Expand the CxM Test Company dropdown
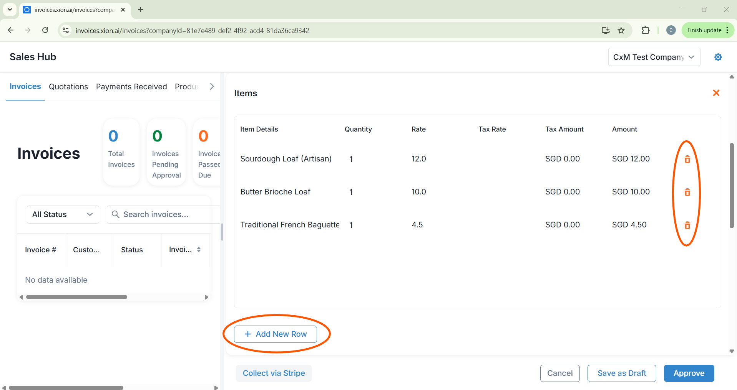This screenshot has width=737, height=390. [x=654, y=57]
